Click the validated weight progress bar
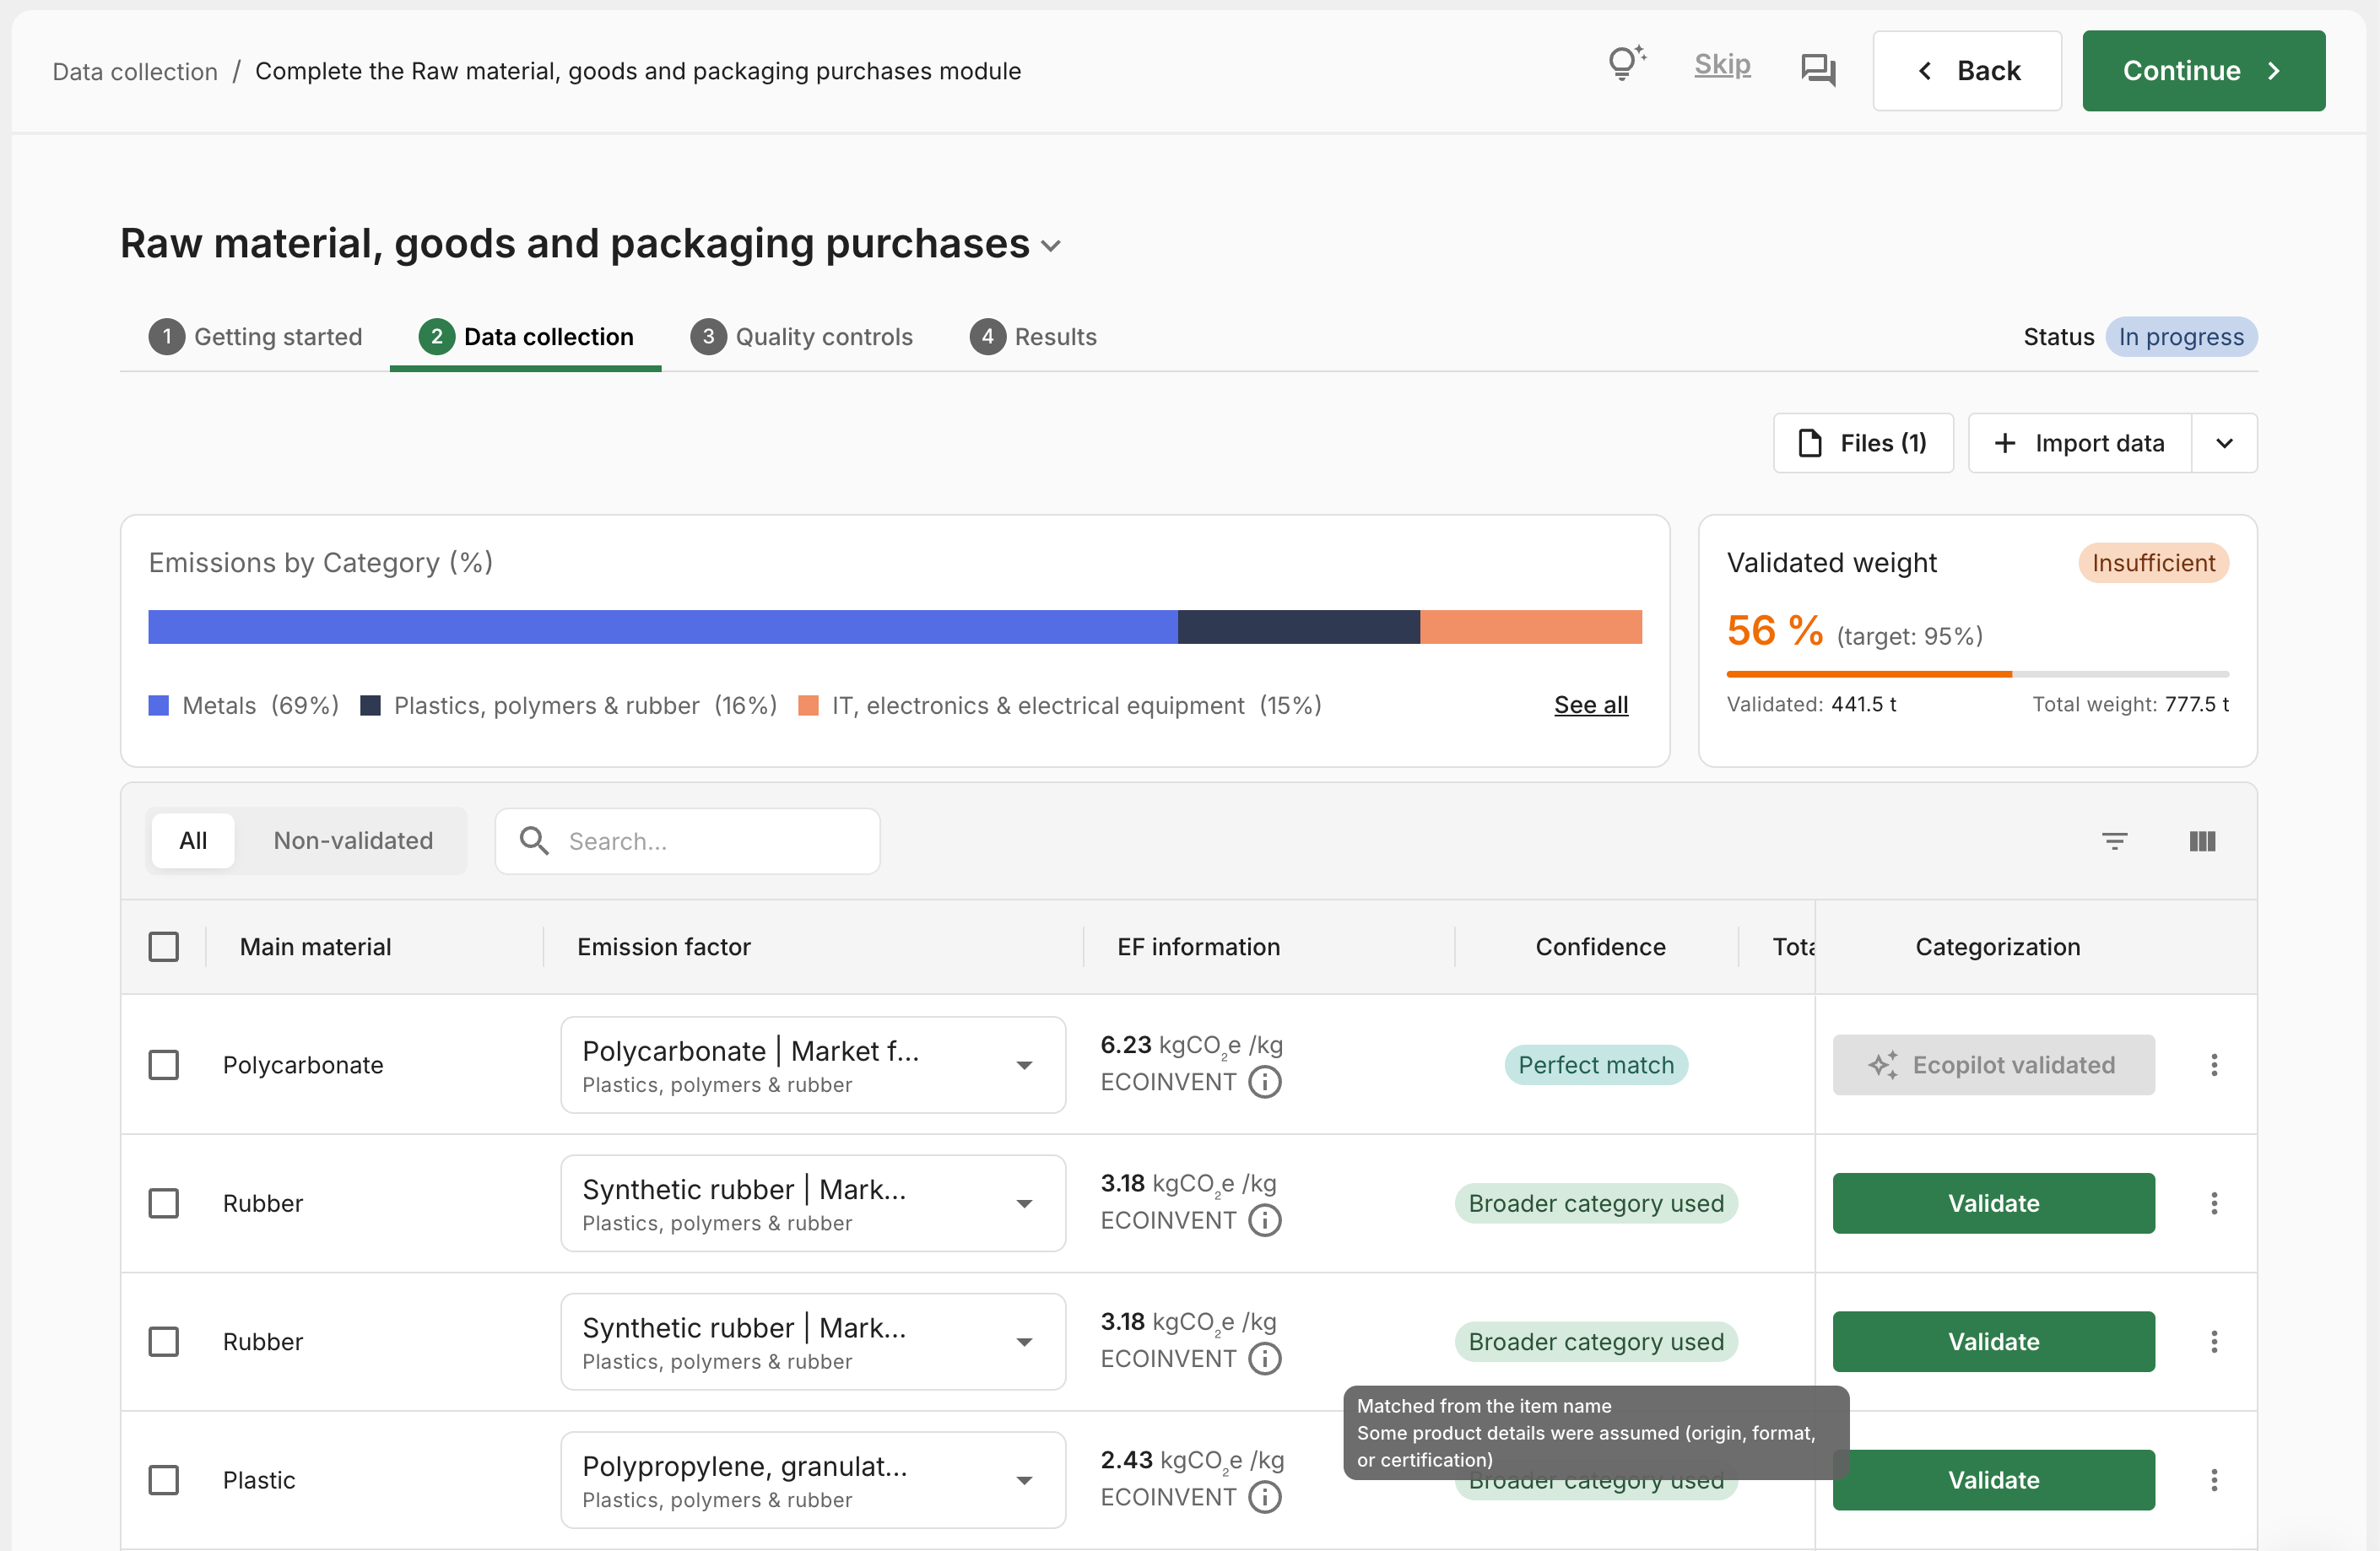 click(x=1977, y=674)
